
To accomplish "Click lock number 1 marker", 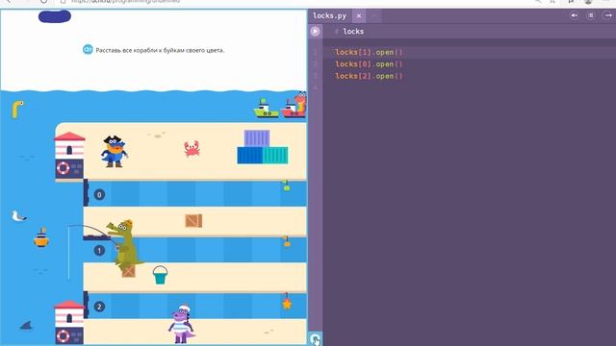I will pos(99,250).
